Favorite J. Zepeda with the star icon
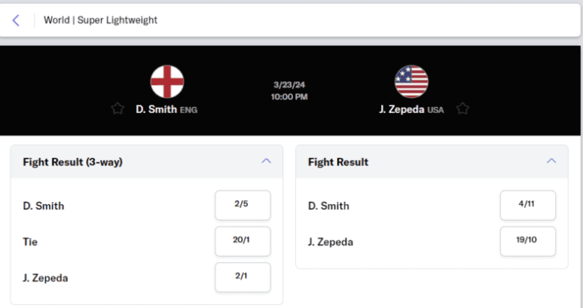Image resolution: width=583 pixels, height=308 pixels. (x=462, y=108)
